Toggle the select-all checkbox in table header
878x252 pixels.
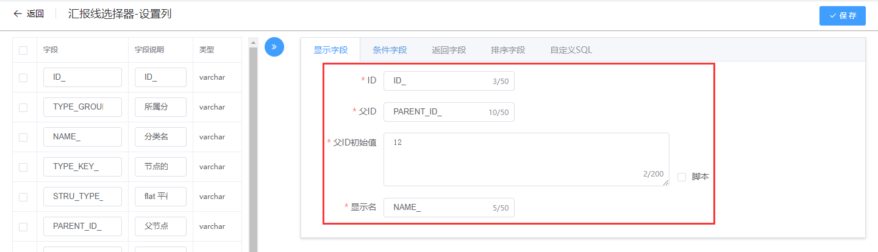click(x=23, y=51)
